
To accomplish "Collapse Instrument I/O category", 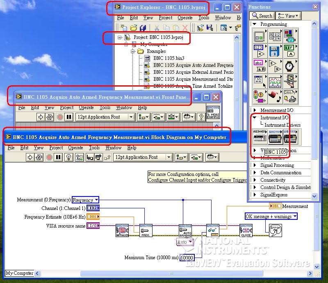I will click(x=255, y=117).
